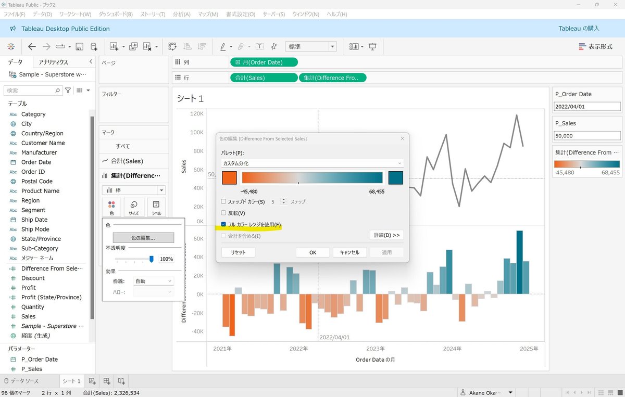The width and height of the screenshot is (625, 397).
Task: Click the Label (ラベル) marks card button
Action: 156,207
